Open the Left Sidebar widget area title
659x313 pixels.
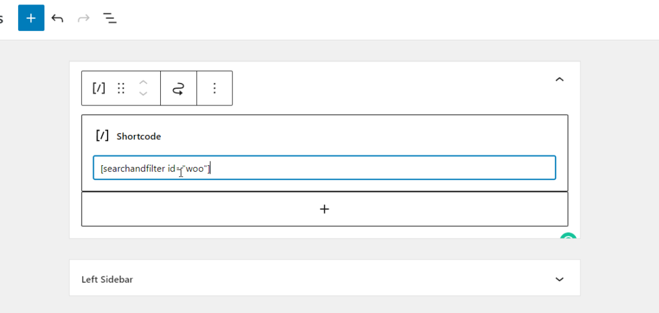tap(107, 280)
